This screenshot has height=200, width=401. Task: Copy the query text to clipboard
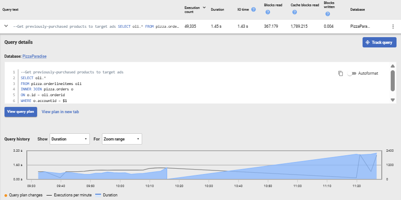pos(341,73)
